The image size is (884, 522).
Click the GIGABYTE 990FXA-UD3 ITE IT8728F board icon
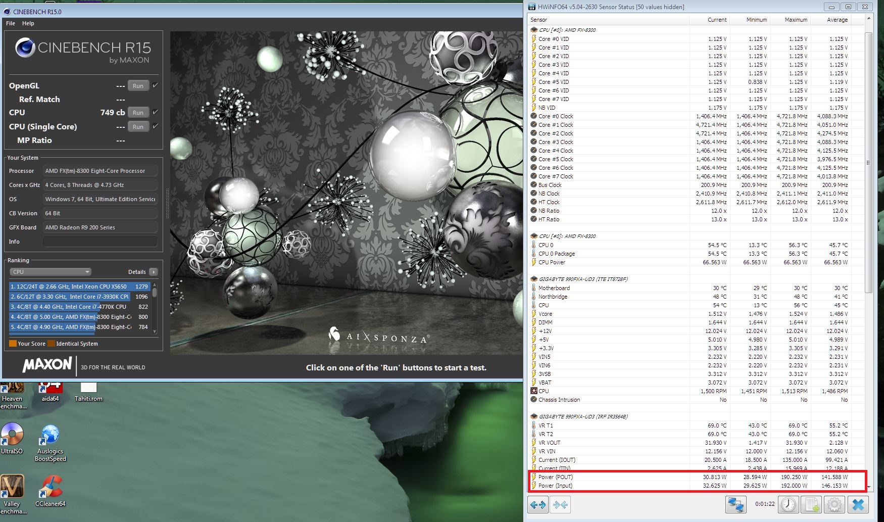[x=533, y=279]
